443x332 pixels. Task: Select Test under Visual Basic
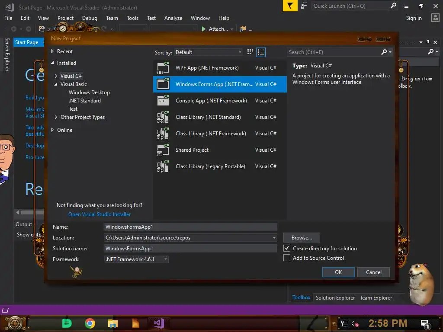pyautogui.click(x=73, y=109)
